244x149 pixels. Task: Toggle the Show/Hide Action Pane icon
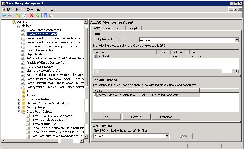click(x=51, y=15)
